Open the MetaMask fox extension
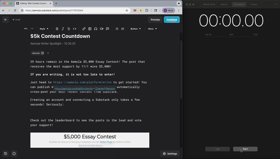The image size is (280, 159). click(135, 10)
